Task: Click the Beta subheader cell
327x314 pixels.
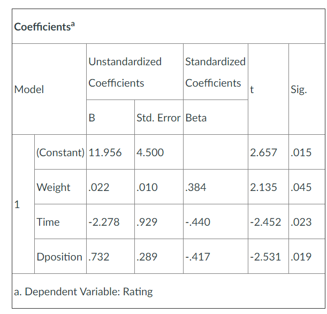Action: point(196,118)
